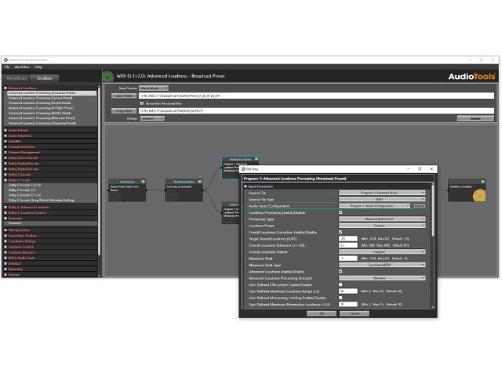Expand the Frame Rate Toolbox category
The width and height of the screenshot is (502, 376).
(x=5, y=236)
